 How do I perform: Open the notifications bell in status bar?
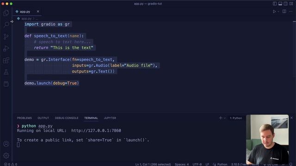point(291,164)
